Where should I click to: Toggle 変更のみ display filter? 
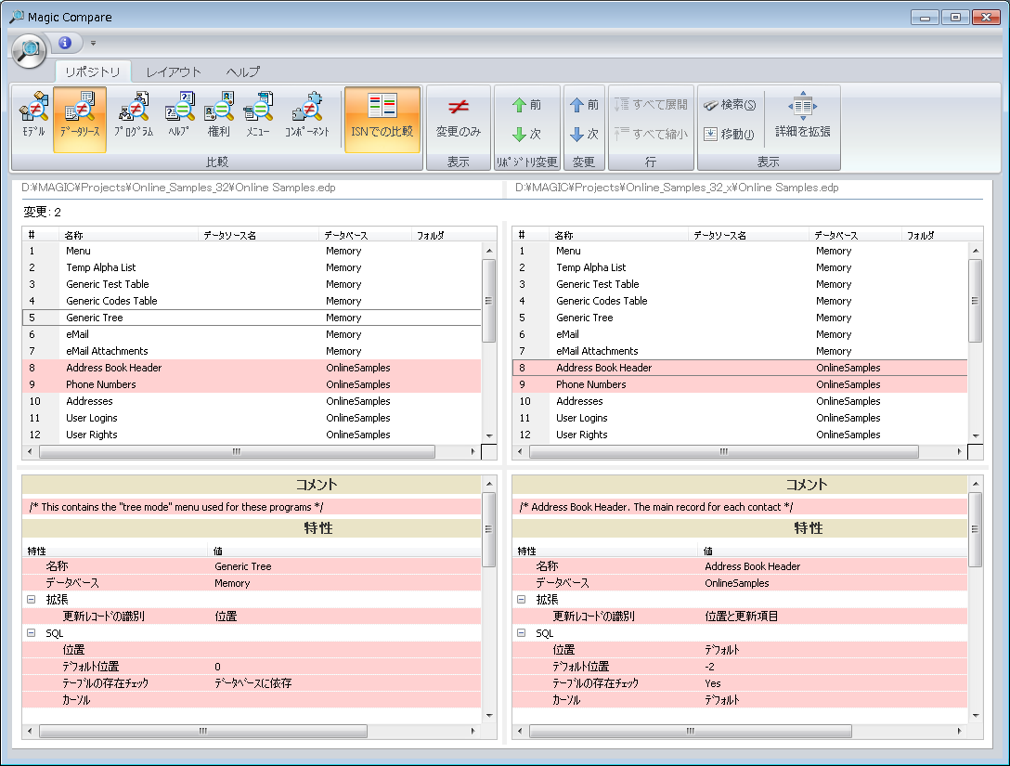458,119
